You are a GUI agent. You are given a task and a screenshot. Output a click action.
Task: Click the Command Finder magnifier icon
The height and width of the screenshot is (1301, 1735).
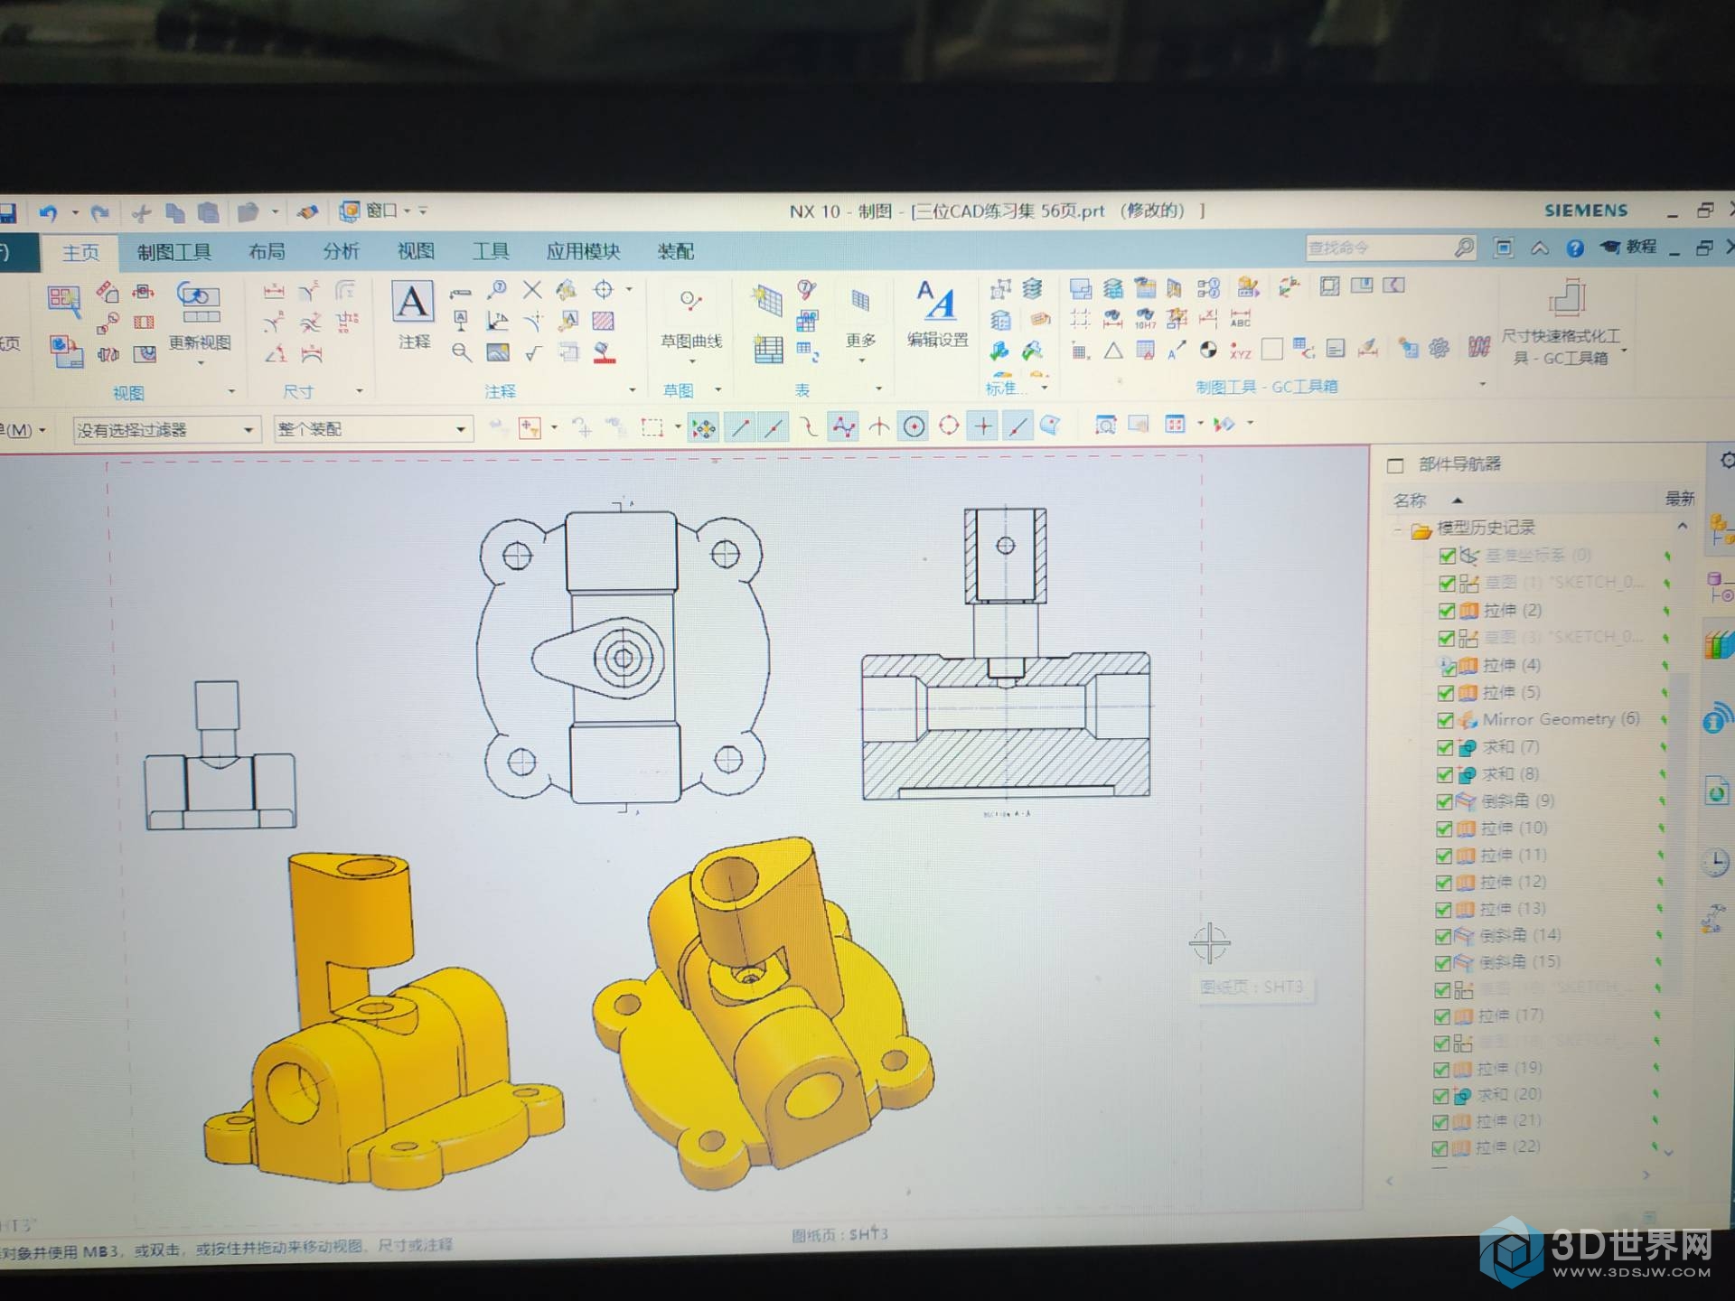(x=1463, y=247)
